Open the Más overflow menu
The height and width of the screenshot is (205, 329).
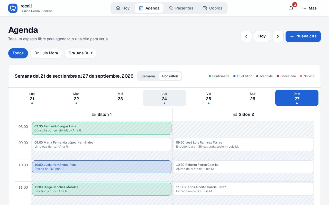(309, 8)
